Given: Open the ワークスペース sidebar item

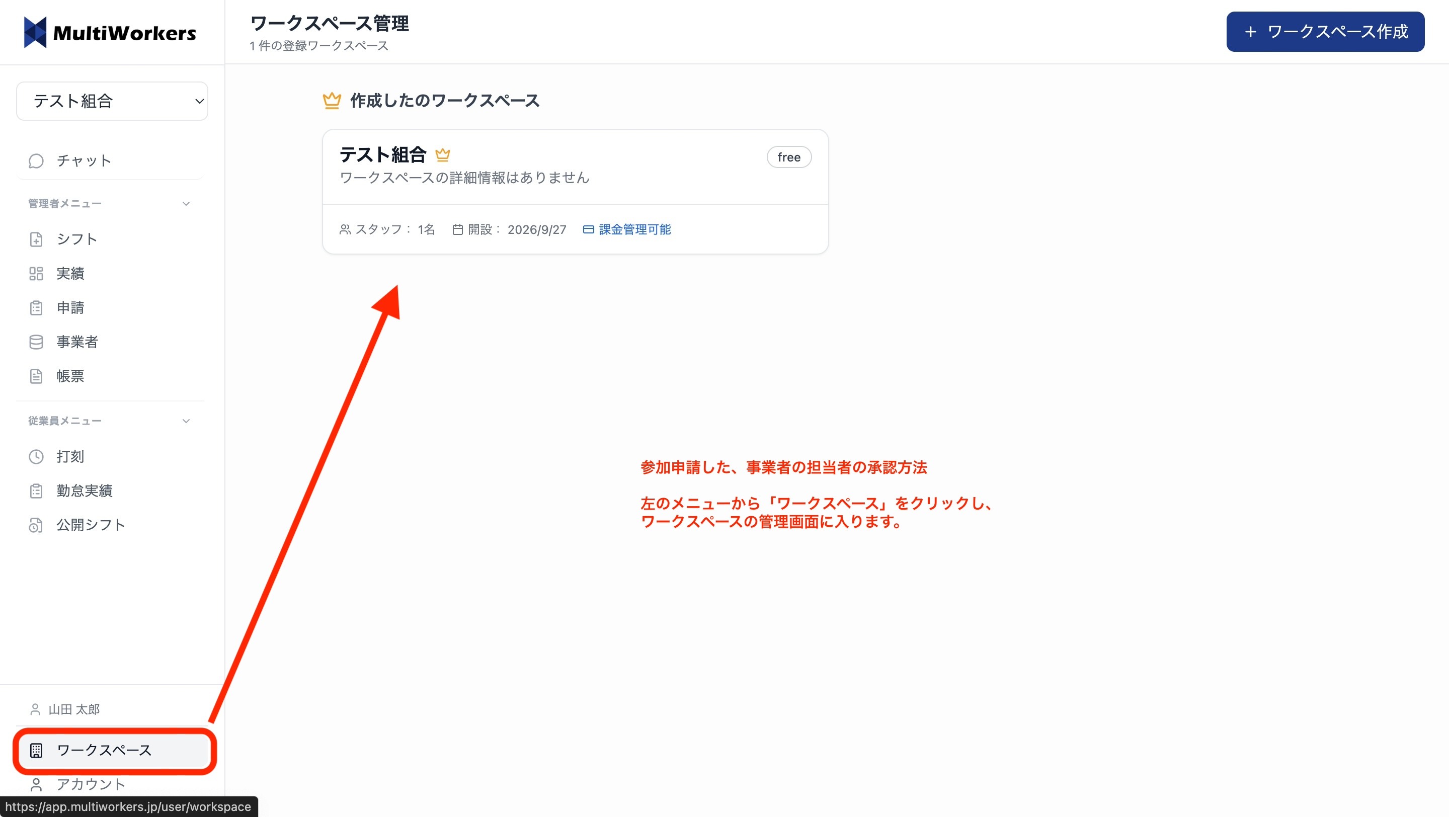Looking at the screenshot, I should (114, 751).
